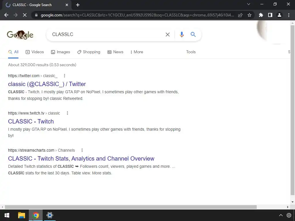Viewport: 295px width, 221px height.
Task: Open a new browser tab
Action: click(78, 5)
